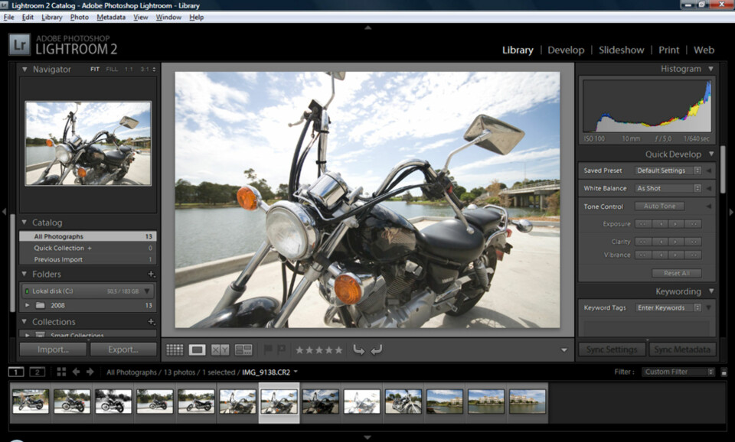Rotate the photo counterclockwise
This screenshot has height=442, width=735.
click(358, 349)
